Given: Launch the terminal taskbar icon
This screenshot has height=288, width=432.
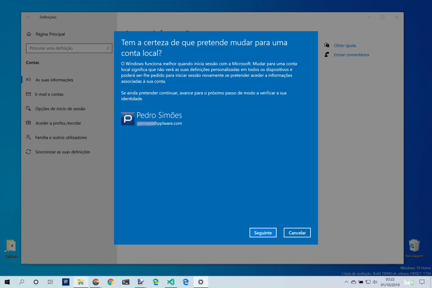Looking at the screenshot, I should tap(125, 282).
